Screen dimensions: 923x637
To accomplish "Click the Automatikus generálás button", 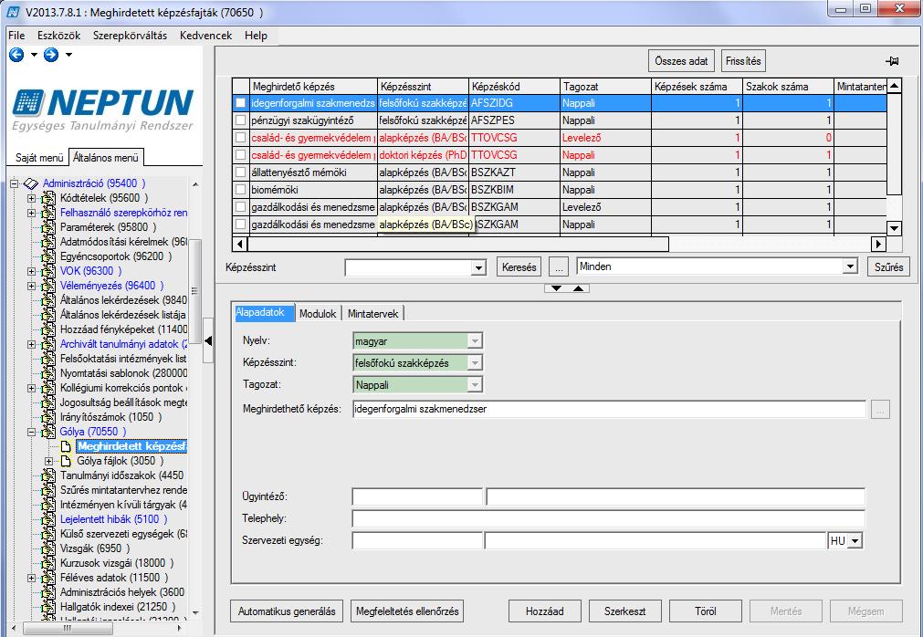I will point(287,611).
